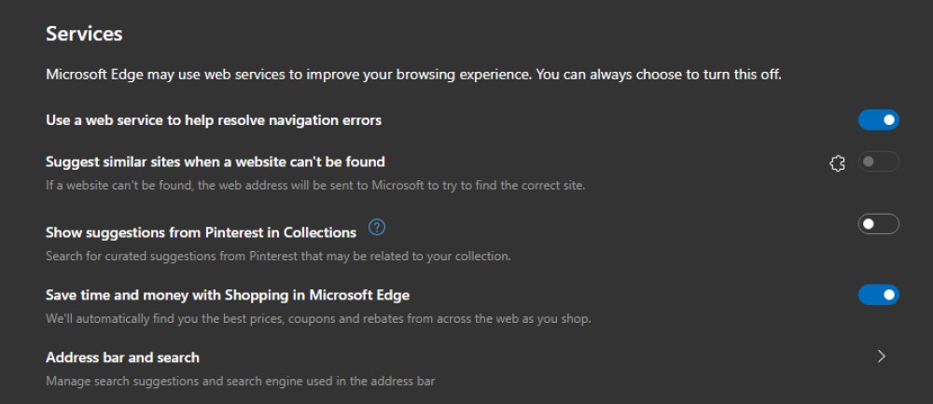The image size is (933, 404).
Task: Click the extension puzzle icon beside Suggest similar sites
Action: (837, 163)
